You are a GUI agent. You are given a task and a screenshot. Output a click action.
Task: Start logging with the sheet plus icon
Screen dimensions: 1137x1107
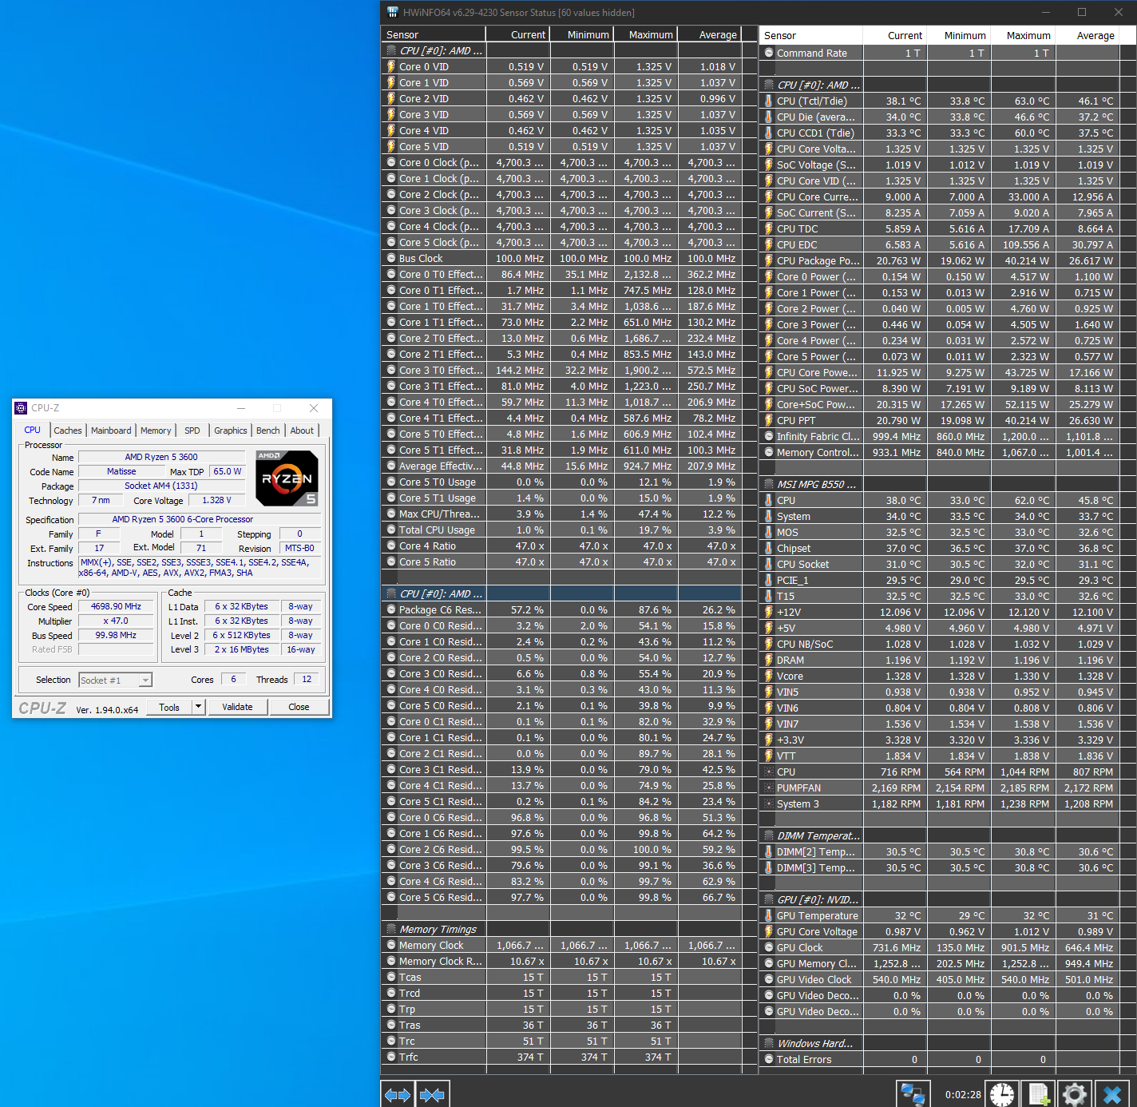point(1038,1094)
